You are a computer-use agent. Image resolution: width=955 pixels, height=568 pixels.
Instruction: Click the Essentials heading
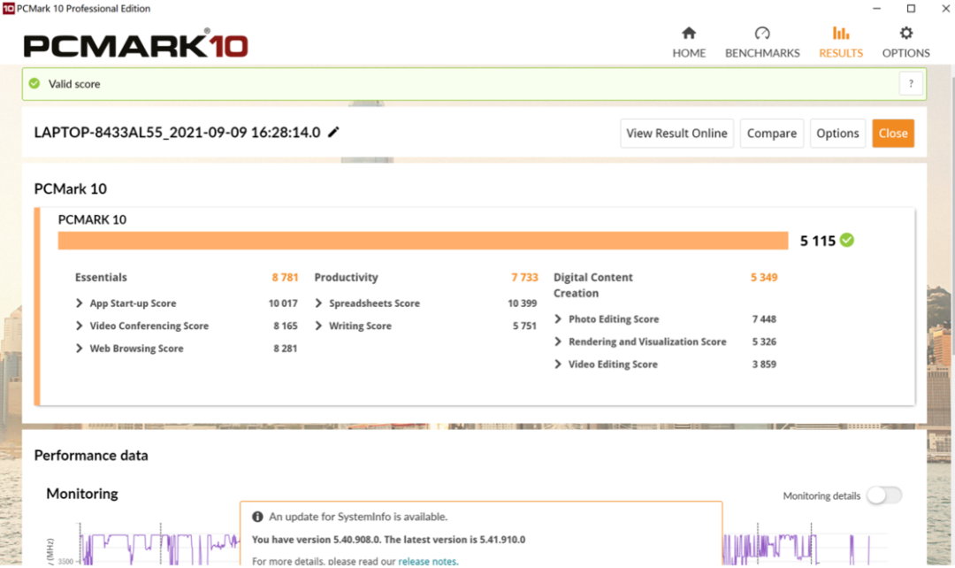click(x=101, y=277)
